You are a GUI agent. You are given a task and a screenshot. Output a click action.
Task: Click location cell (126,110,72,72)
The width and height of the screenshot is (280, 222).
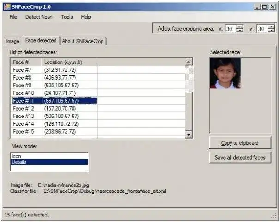click(x=61, y=124)
